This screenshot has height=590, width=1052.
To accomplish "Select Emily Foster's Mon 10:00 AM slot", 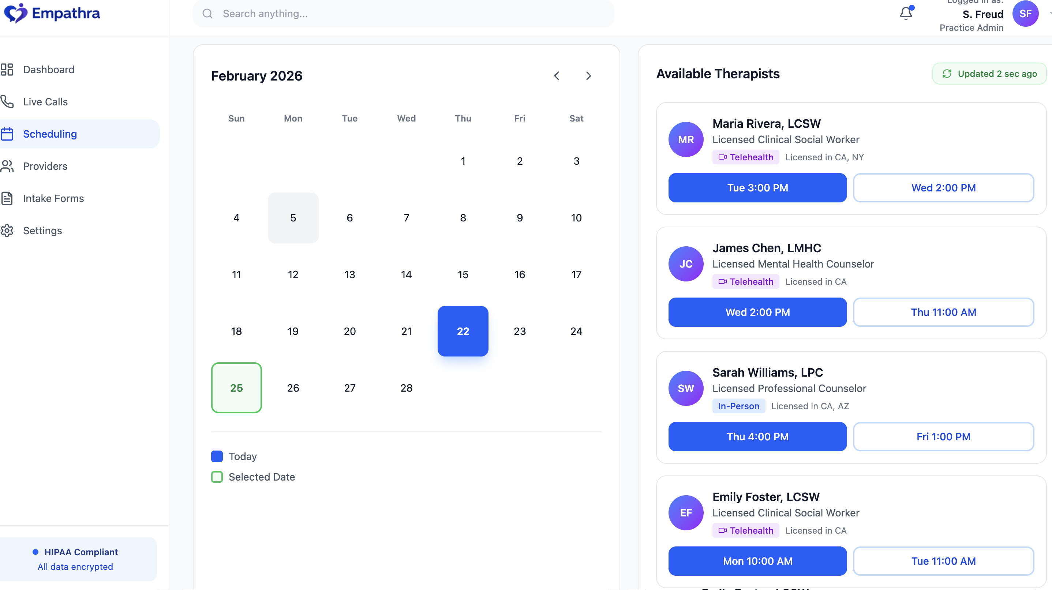I will [x=757, y=561].
